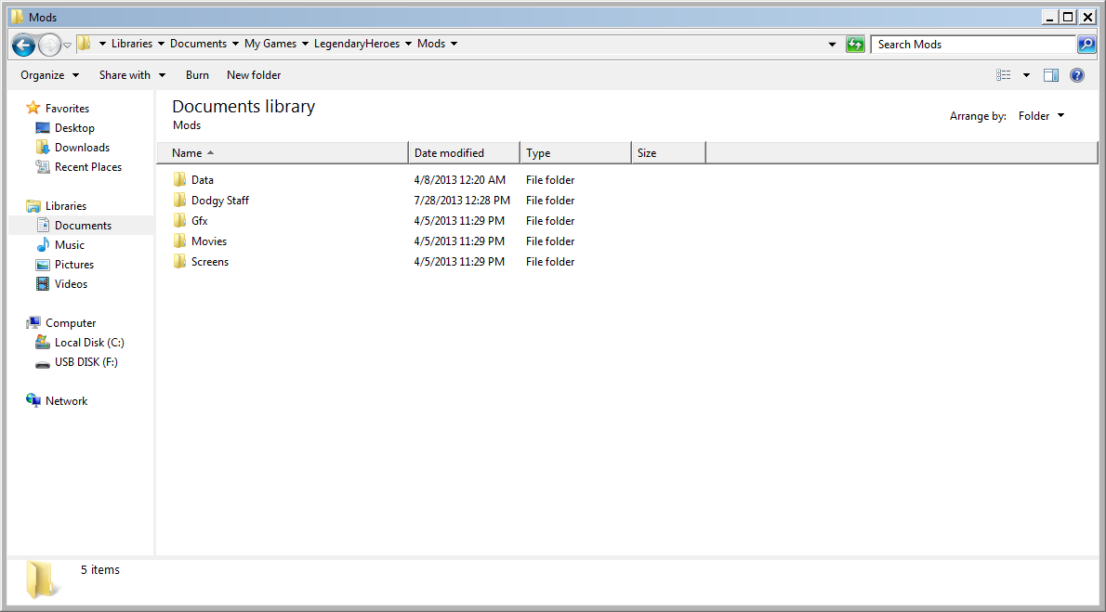Click the search magnifier icon
This screenshot has height=612, width=1106.
pos(1086,45)
